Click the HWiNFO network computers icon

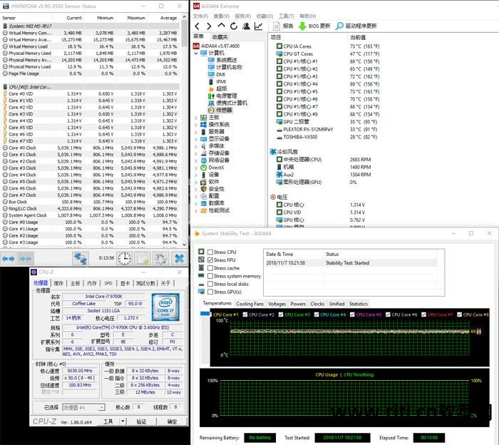coord(80,258)
